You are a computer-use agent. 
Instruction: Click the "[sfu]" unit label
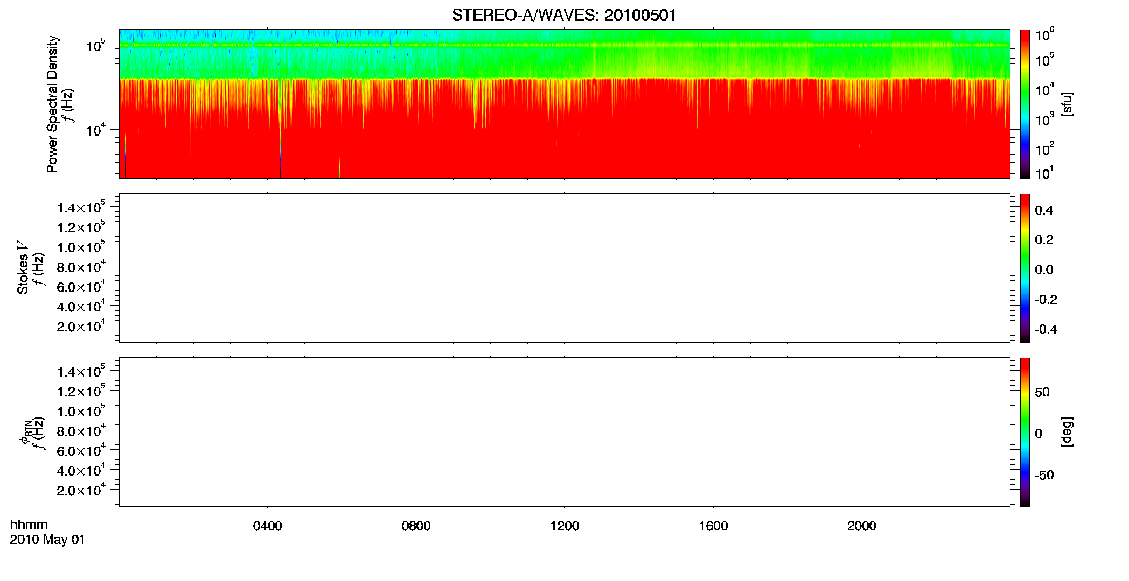pyautogui.click(x=1067, y=104)
